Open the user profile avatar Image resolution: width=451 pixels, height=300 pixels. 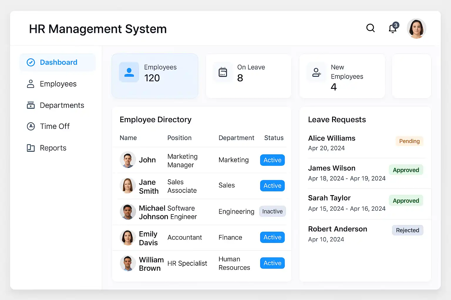pos(416,28)
